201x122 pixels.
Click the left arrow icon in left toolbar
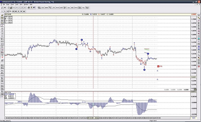(x=2, y=34)
